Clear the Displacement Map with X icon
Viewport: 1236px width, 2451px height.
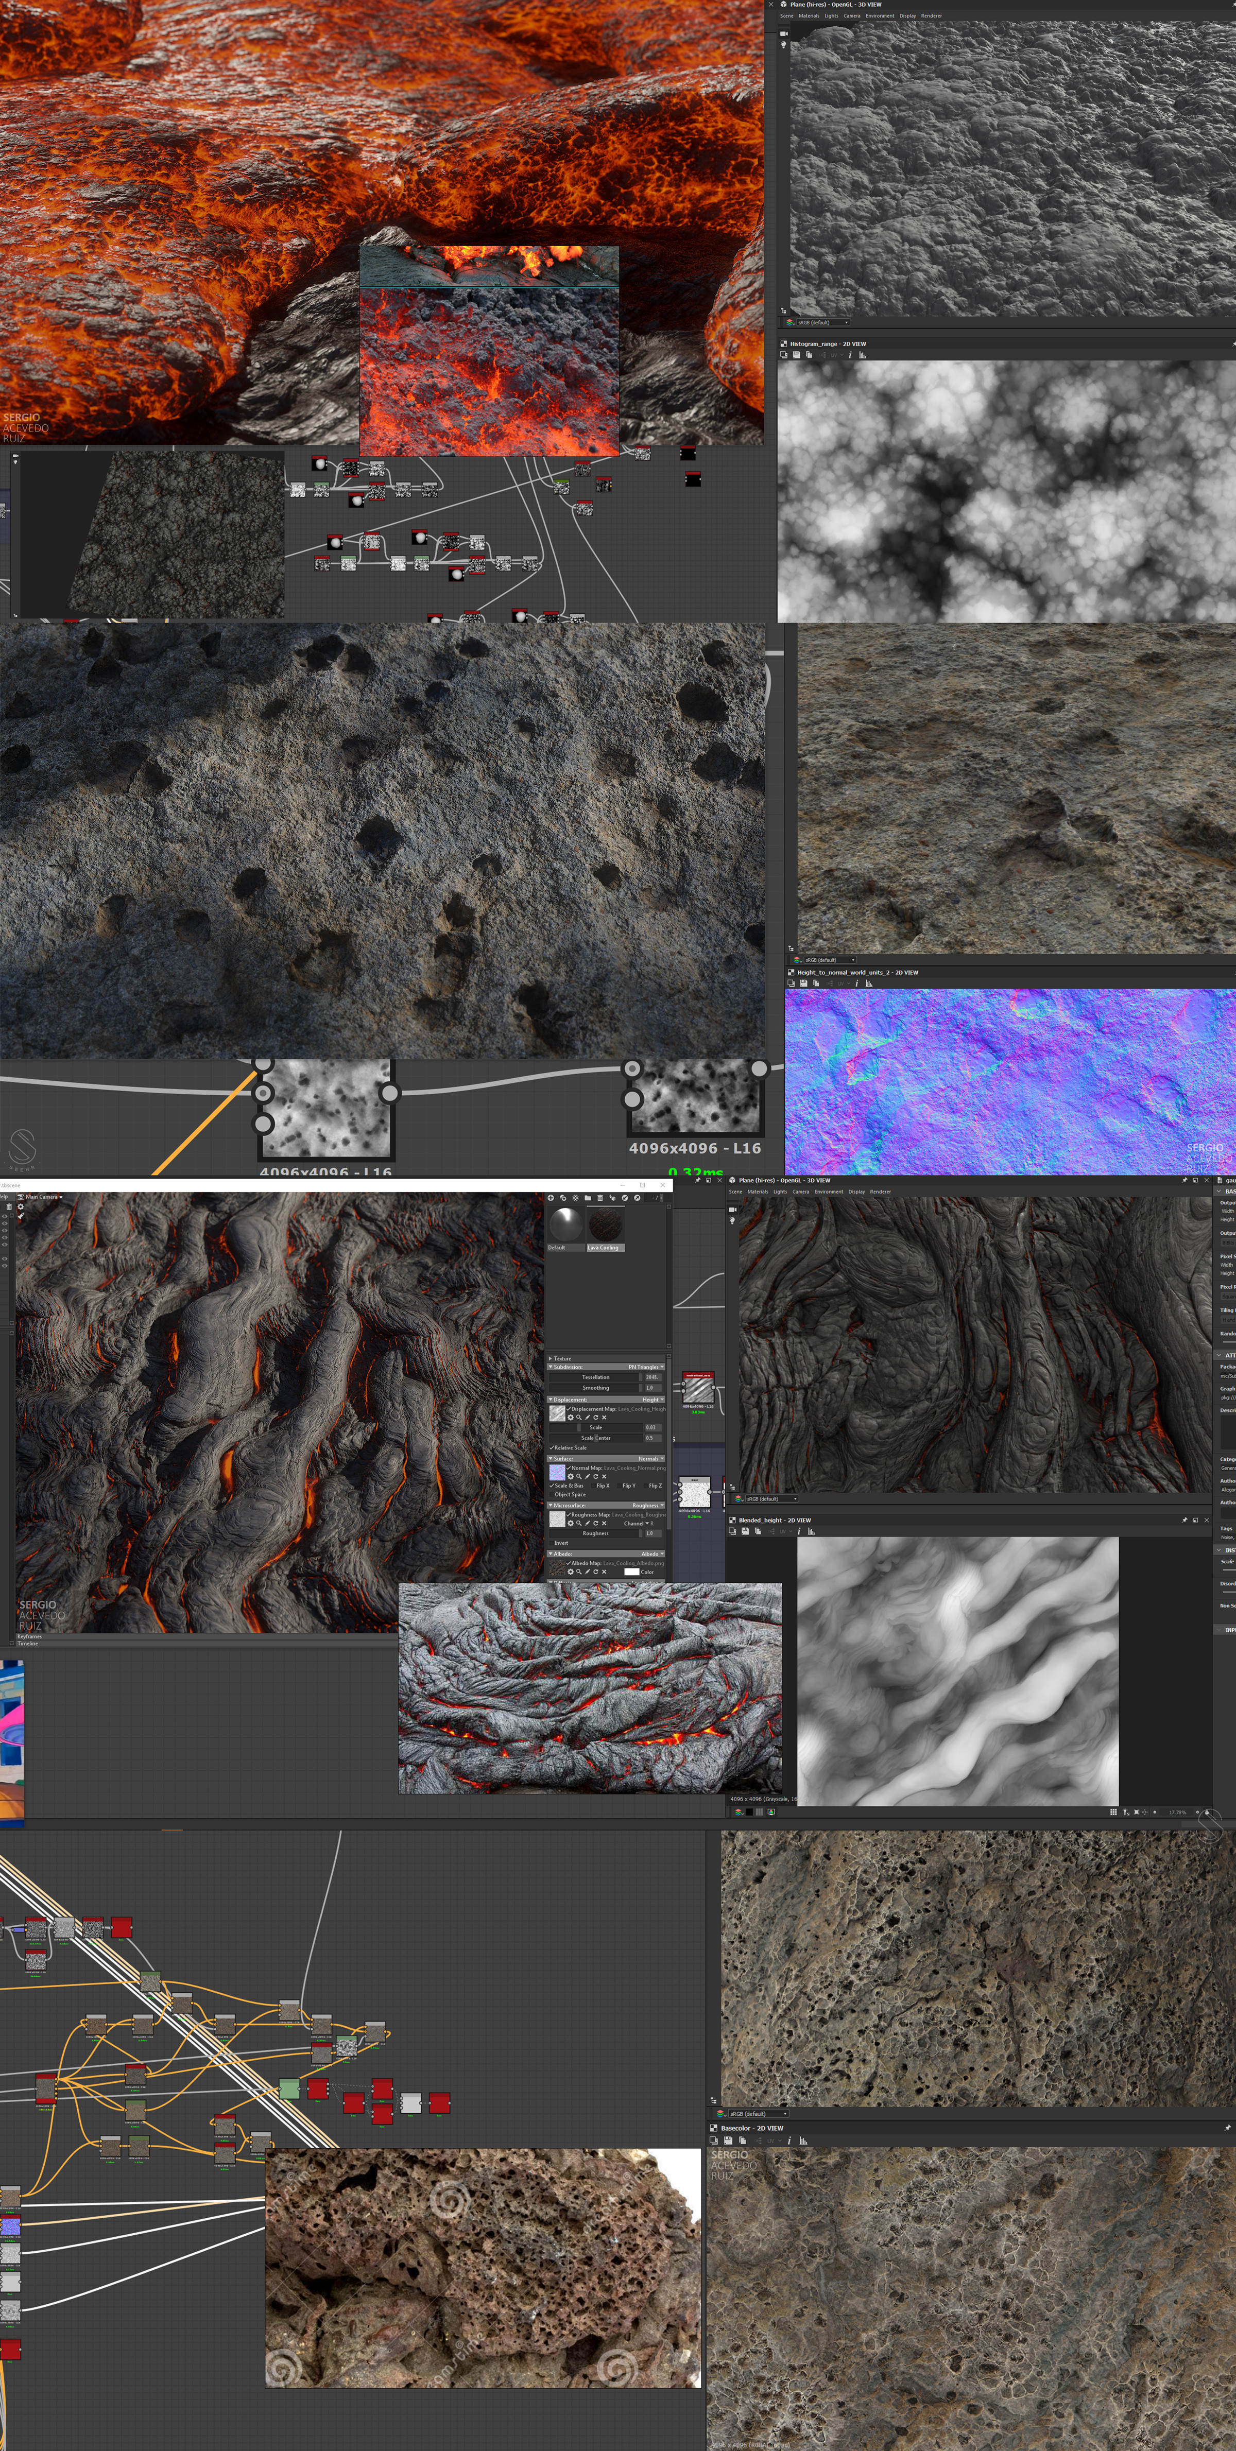604,1418
